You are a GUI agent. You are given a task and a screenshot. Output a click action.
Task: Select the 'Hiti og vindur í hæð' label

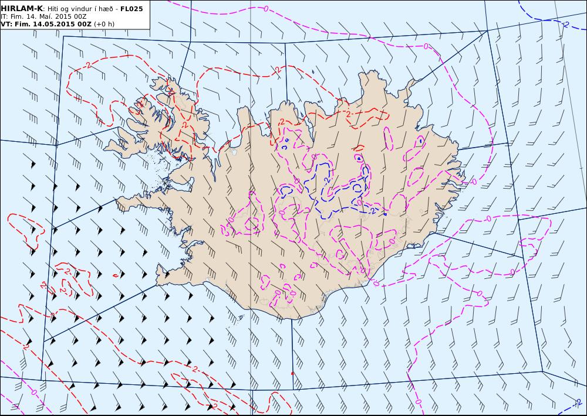[81, 9]
